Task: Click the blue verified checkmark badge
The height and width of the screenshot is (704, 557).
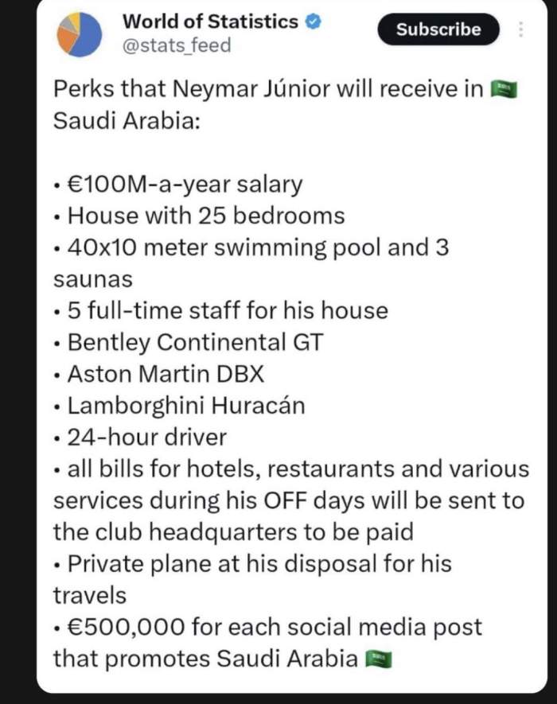Action: tap(314, 21)
